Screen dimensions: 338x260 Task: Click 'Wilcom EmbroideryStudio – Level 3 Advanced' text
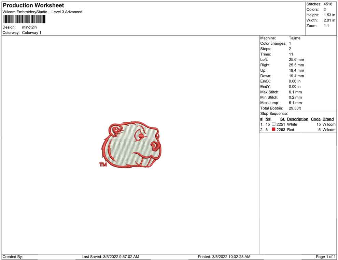(42, 12)
